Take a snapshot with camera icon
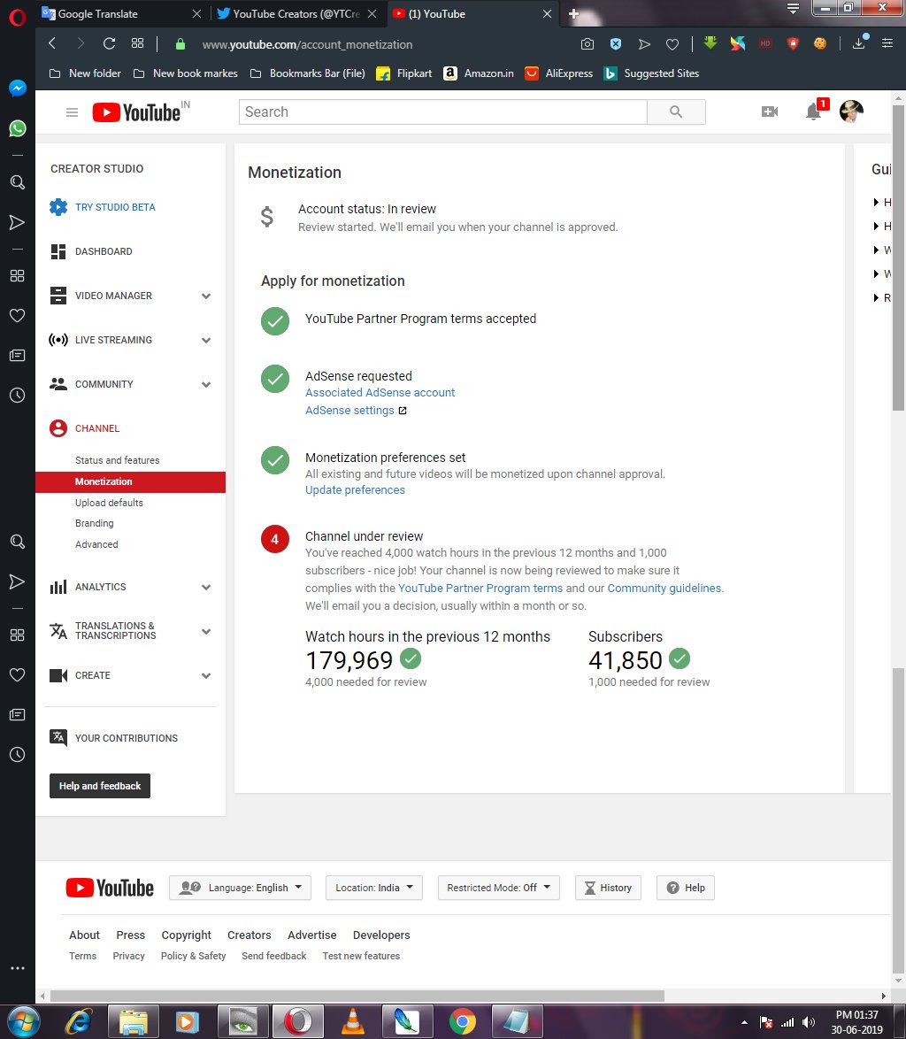The width and height of the screenshot is (906, 1039). pos(587,44)
